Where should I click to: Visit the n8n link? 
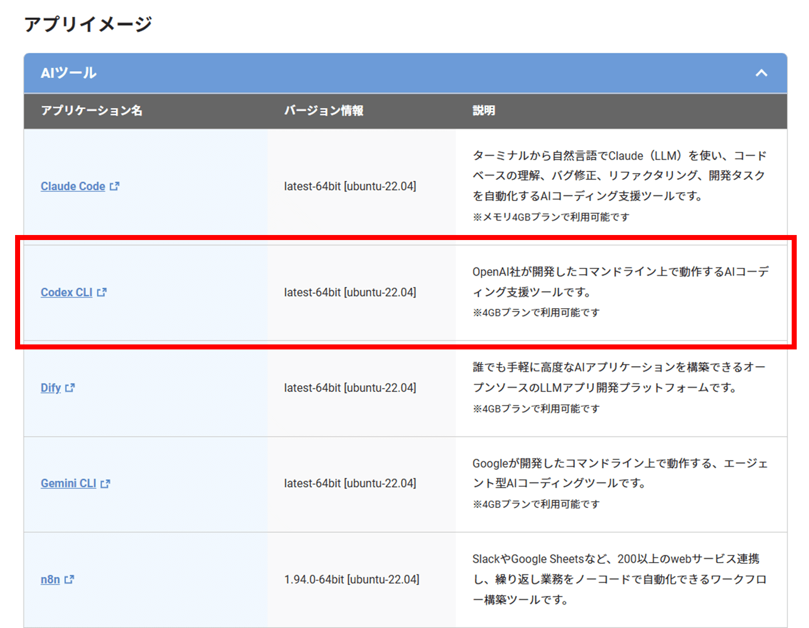(50, 579)
